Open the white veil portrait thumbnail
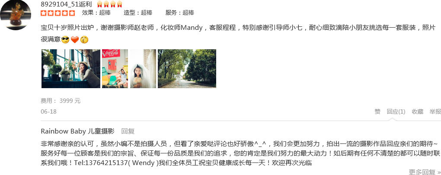Image resolution: width=441 pixels, height=175 pixels. 143,69
